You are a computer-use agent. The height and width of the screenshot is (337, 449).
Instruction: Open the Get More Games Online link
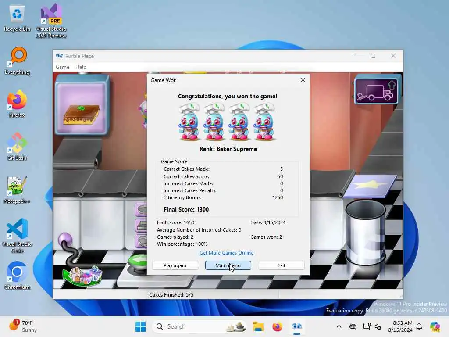click(227, 253)
